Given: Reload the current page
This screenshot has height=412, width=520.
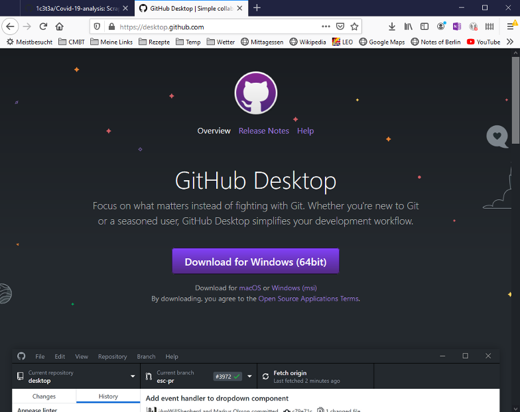Looking at the screenshot, I should (x=43, y=26).
